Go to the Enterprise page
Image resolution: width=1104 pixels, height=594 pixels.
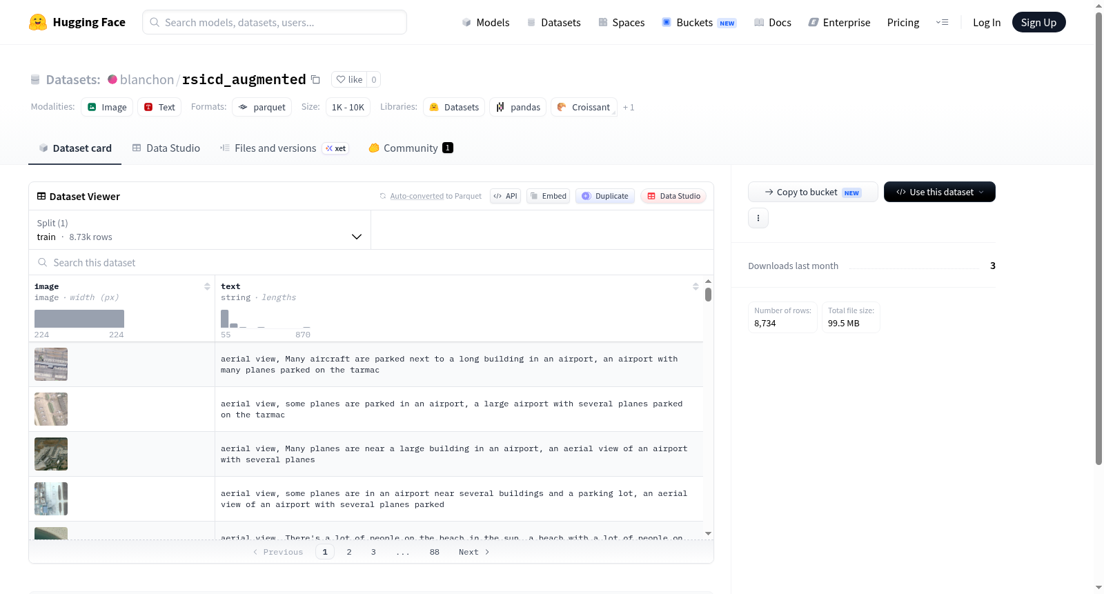[840, 22]
